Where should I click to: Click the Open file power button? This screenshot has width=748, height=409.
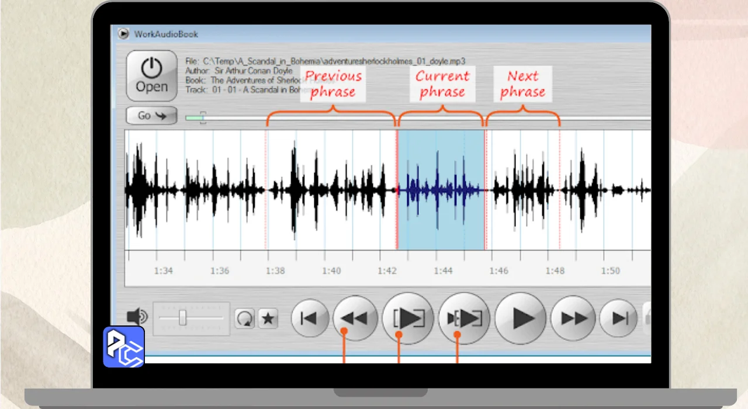coord(152,75)
